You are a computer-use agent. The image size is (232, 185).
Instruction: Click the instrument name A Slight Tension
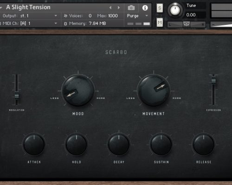pos(28,7)
